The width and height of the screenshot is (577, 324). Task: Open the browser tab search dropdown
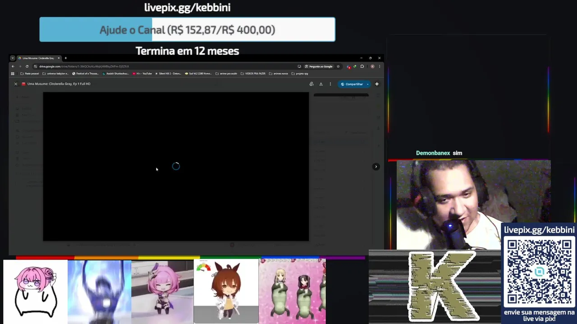pos(13,58)
